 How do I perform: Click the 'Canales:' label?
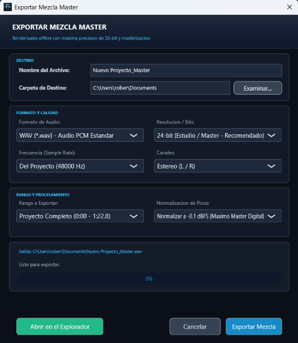(x=165, y=153)
